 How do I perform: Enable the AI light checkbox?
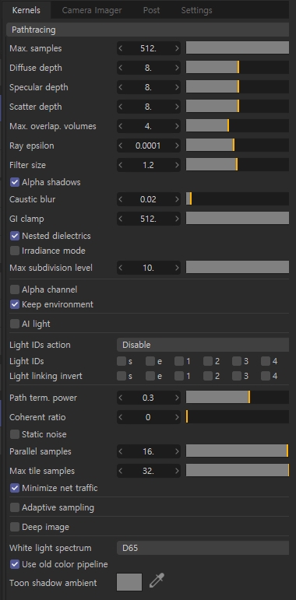point(15,324)
